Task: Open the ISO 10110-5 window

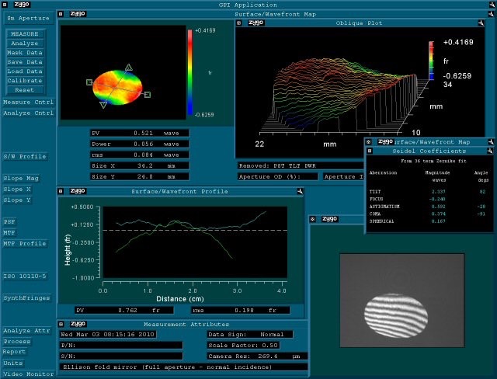Action: (25, 276)
